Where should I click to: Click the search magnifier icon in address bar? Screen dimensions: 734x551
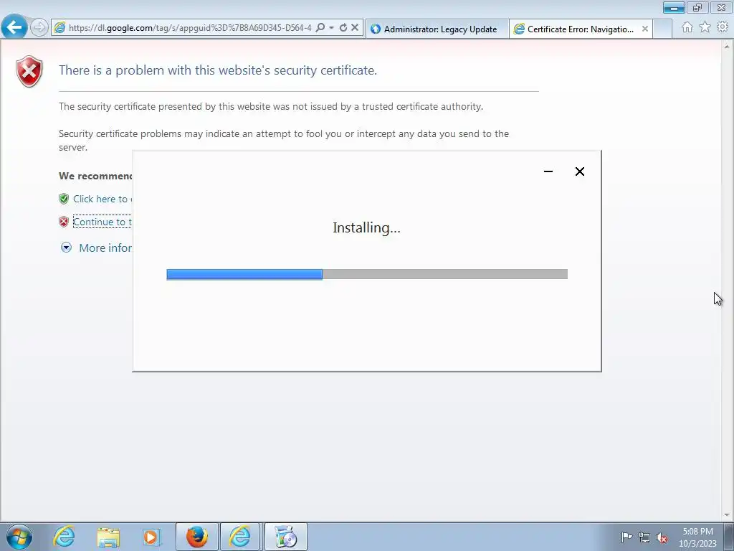coord(320,28)
